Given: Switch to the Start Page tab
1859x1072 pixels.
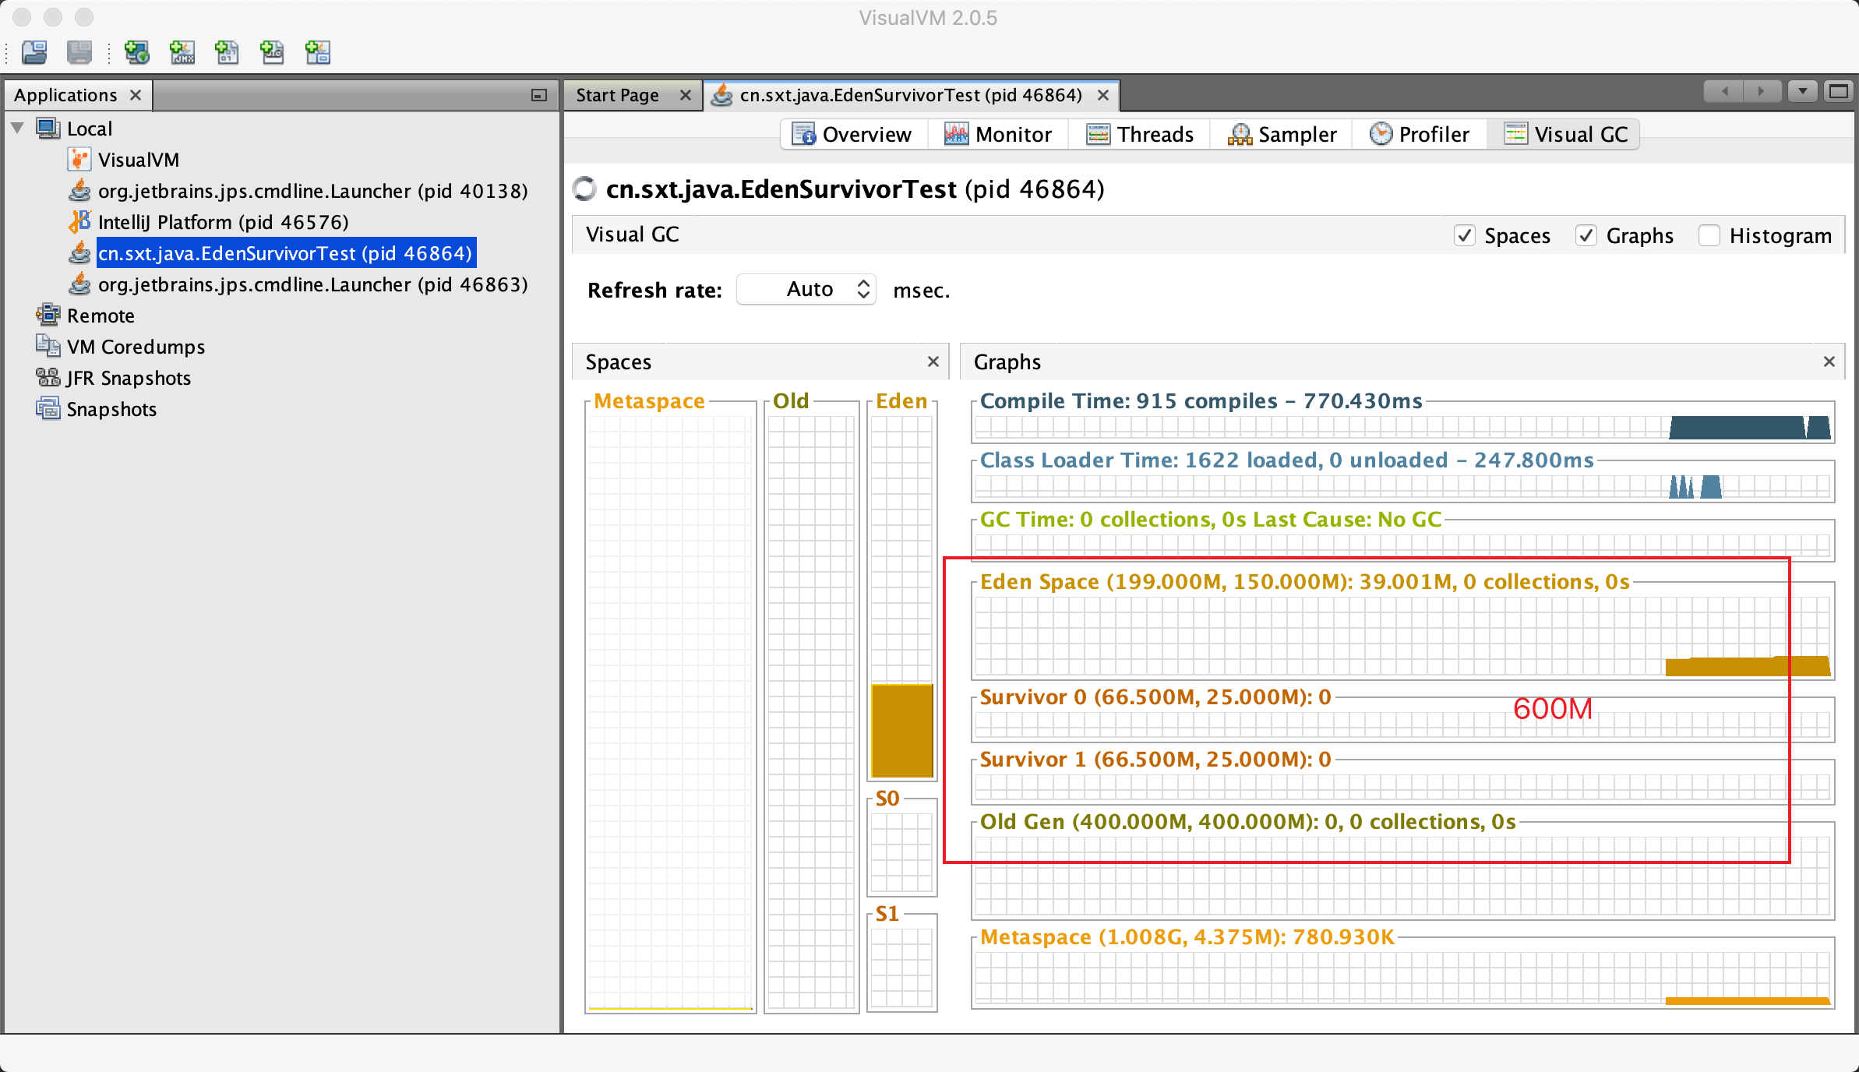Looking at the screenshot, I should click(617, 95).
